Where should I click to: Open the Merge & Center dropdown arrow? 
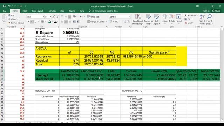pyautogui.click(x=106, y=22)
